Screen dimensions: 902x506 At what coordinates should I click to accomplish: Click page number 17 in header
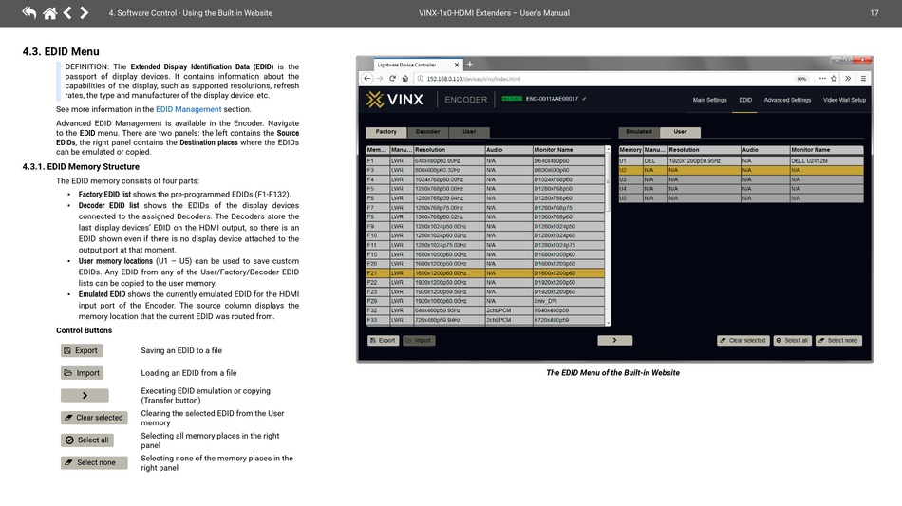click(x=874, y=12)
